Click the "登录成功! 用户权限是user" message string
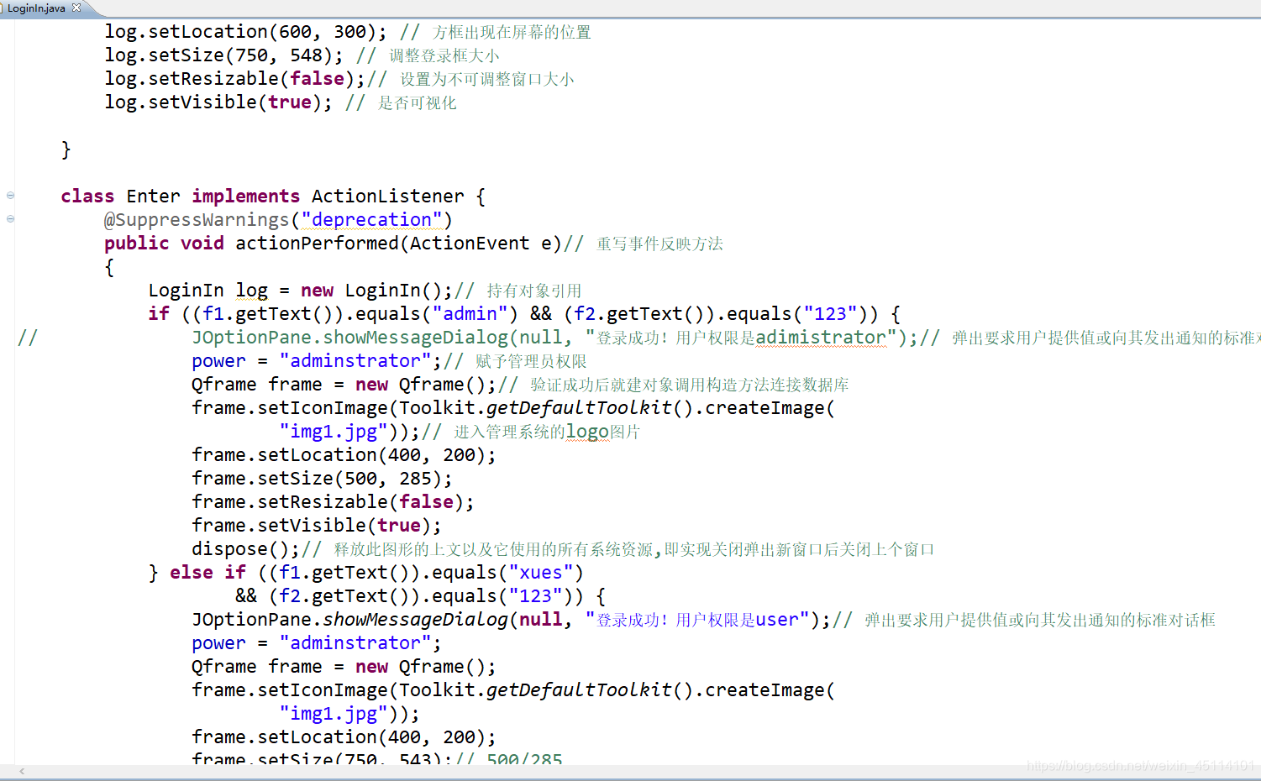The width and height of the screenshot is (1261, 781). 697,619
